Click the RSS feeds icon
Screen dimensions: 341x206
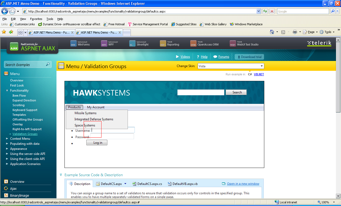283,32
